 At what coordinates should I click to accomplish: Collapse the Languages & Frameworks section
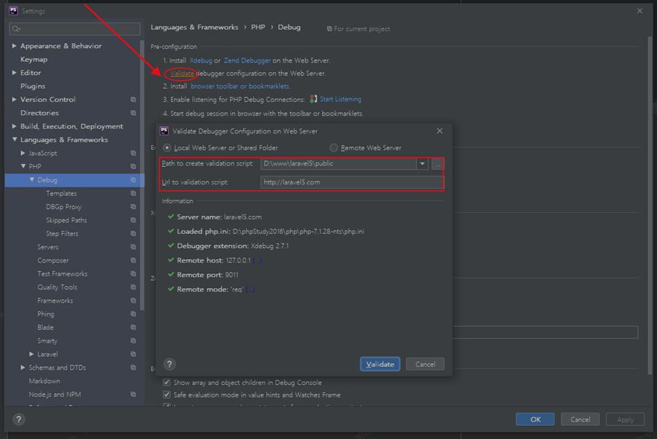pyautogui.click(x=15, y=140)
